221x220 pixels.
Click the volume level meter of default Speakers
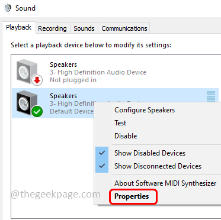(x=211, y=96)
